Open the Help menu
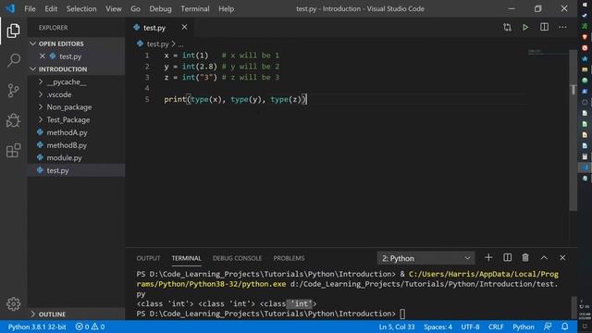Screen dimensions: 592x333 (226, 8)
